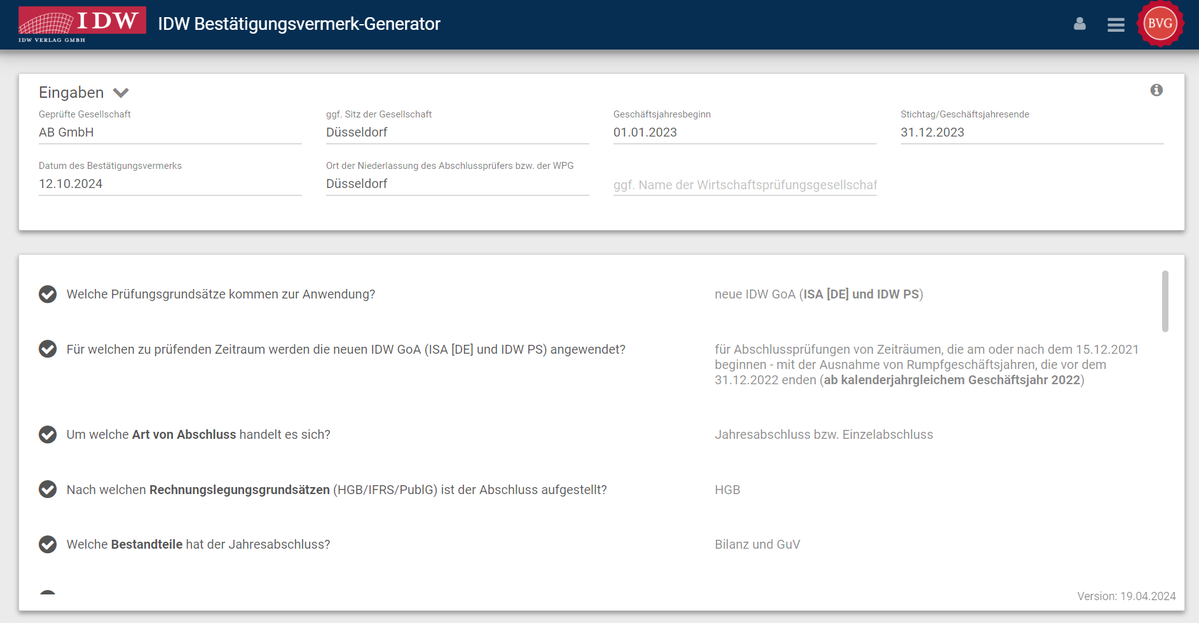Select the HGB answer value
Viewport: 1199px width, 623px height.
(727, 490)
